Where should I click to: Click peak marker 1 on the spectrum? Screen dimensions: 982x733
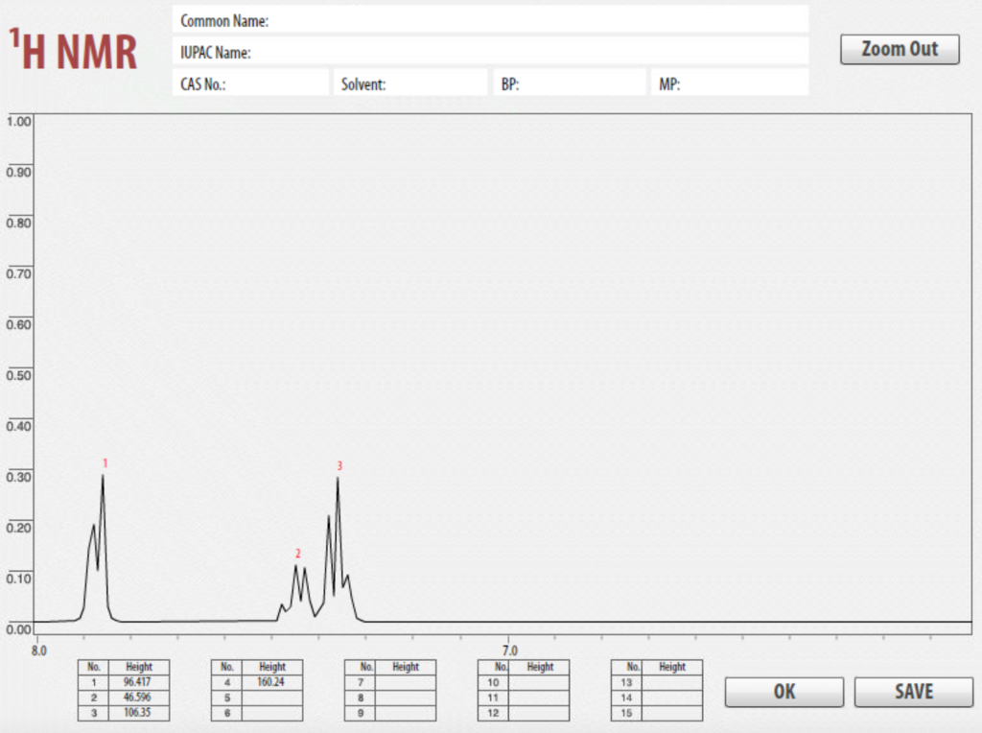click(x=104, y=463)
